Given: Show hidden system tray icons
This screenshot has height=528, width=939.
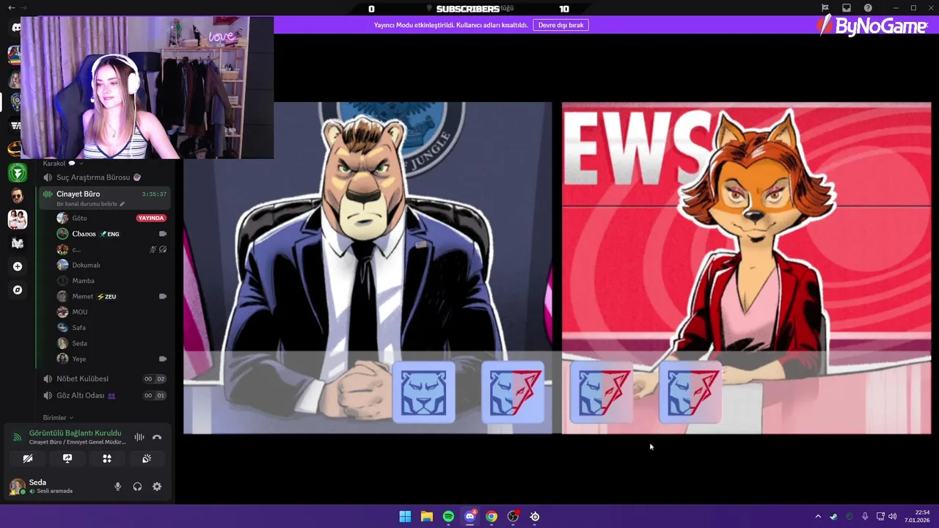Looking at the screenshot, I should 818,516.
